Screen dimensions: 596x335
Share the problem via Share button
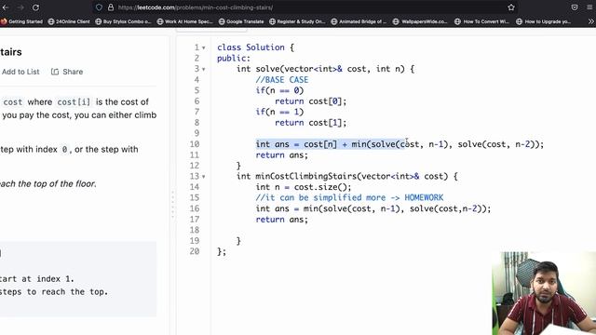(67, 72)
